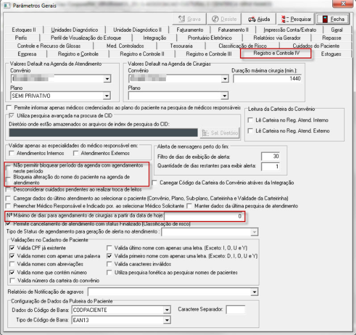Toggle Carregar dados do último atendimento
This screenshot has width=356, height=335.
point(9,198)
